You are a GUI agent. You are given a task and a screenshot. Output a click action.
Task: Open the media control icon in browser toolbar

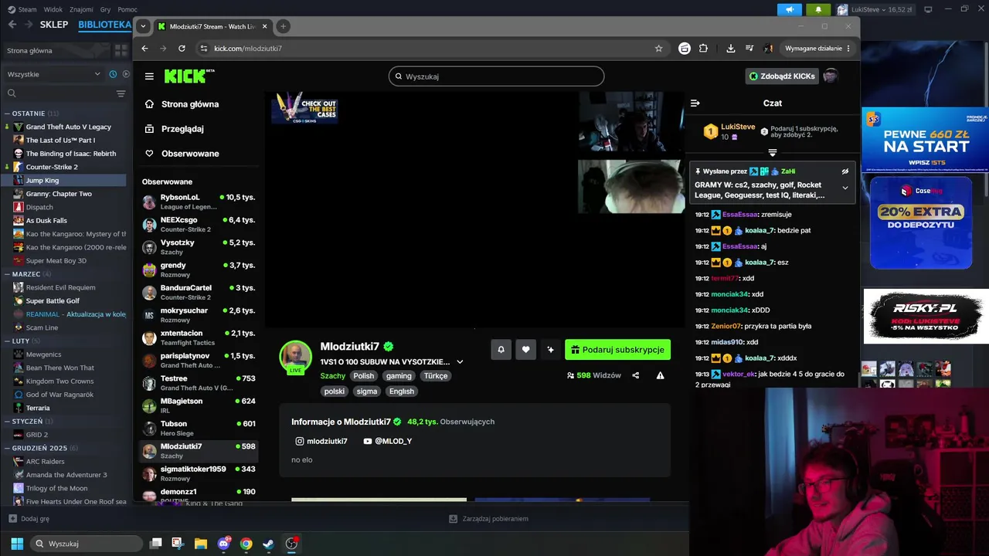pyautogui.click(x=749, y=48)
